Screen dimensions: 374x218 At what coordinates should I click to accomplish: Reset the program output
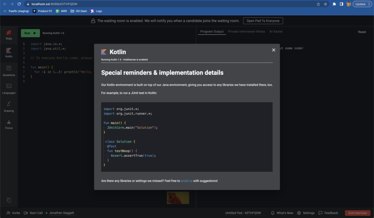click(362, 32)
